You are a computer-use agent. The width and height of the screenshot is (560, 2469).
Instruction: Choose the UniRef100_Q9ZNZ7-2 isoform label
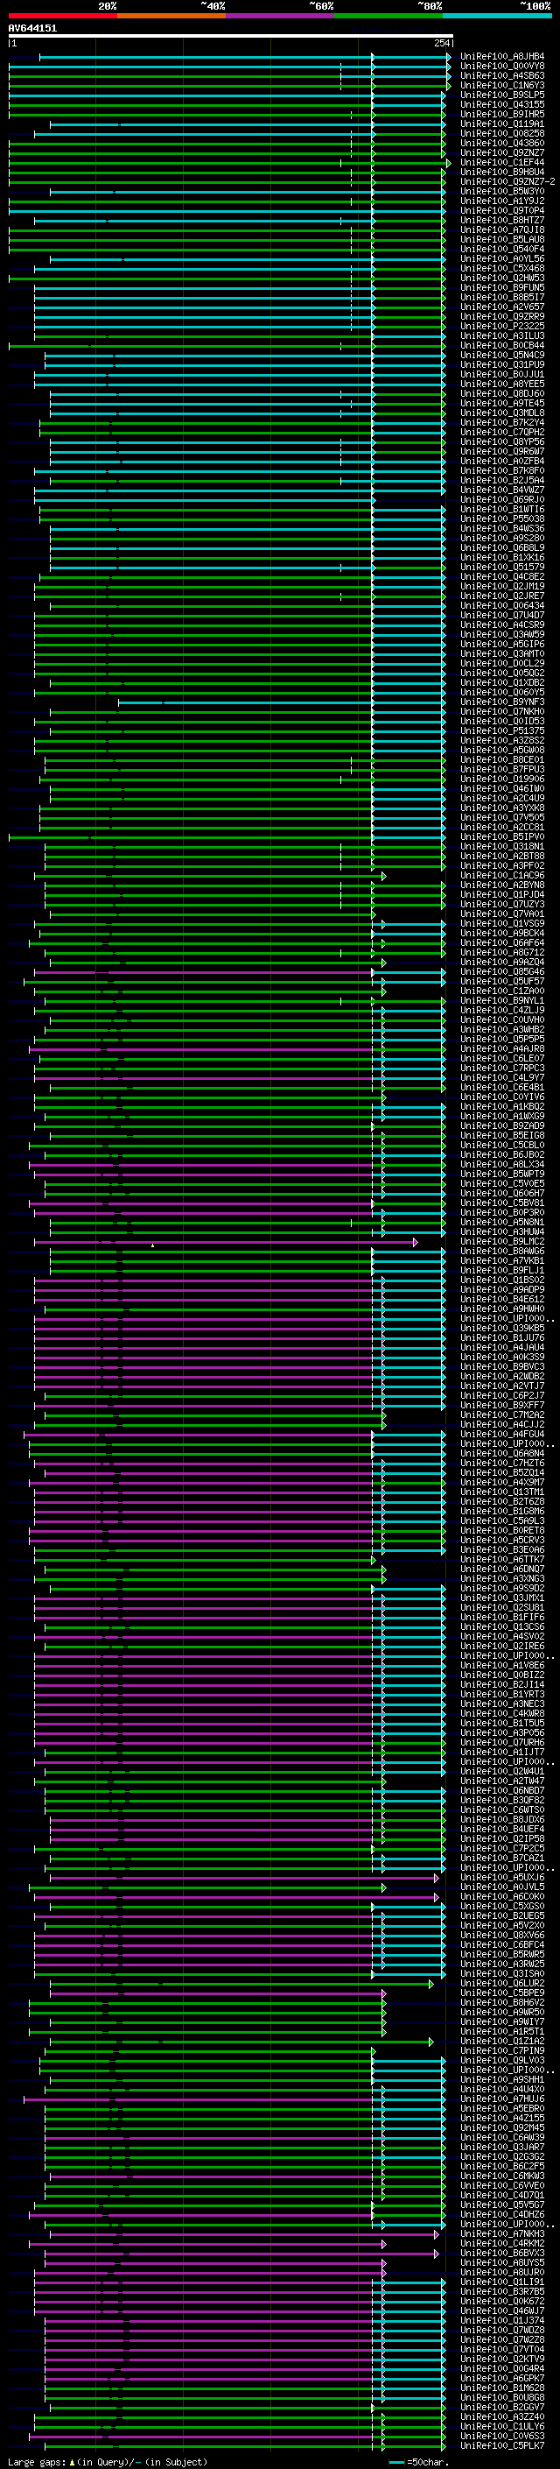[x=507, y=182]
